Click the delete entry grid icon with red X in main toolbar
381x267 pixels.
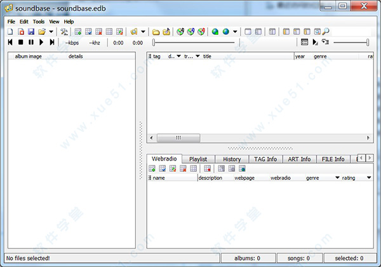(x=99, y=32)
